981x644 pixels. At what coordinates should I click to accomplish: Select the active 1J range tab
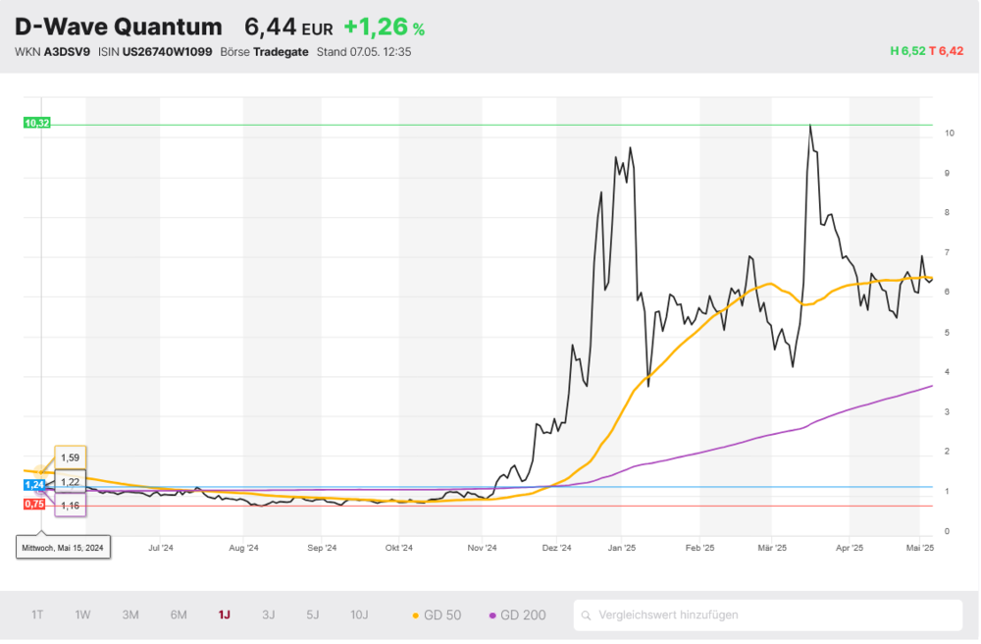(x=223, y=615)
